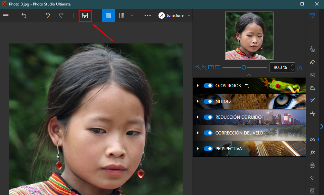This screenshot has width=324, height=195.
Task: Open the sun-and-cloud sky tool
Action: point(312,88)
